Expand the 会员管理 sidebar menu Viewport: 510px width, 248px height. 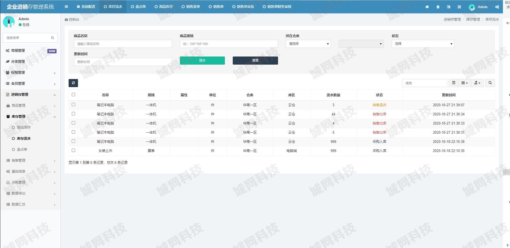point(30,83)
